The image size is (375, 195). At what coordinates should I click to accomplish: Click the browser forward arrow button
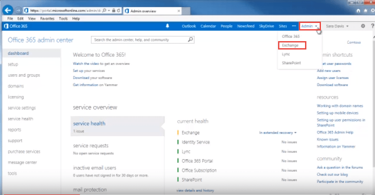click(18, 11)
